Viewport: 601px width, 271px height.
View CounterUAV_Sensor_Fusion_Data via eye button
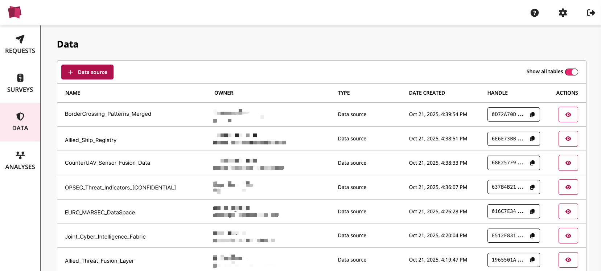pos(568,163)
